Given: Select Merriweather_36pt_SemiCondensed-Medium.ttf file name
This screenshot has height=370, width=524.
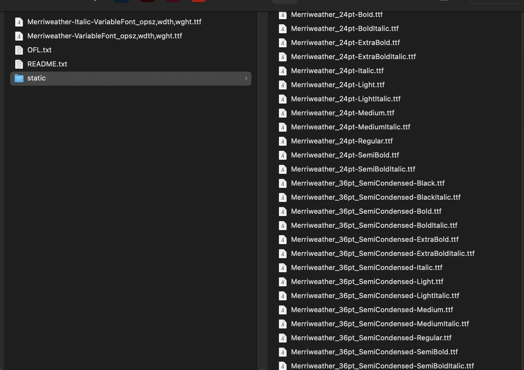Looking at the screenshot, I should click(x=372, y=309).
